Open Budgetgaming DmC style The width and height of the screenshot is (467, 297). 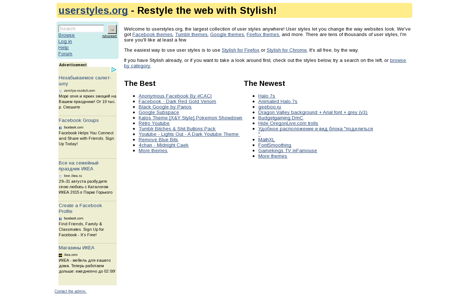pos(281,118)
